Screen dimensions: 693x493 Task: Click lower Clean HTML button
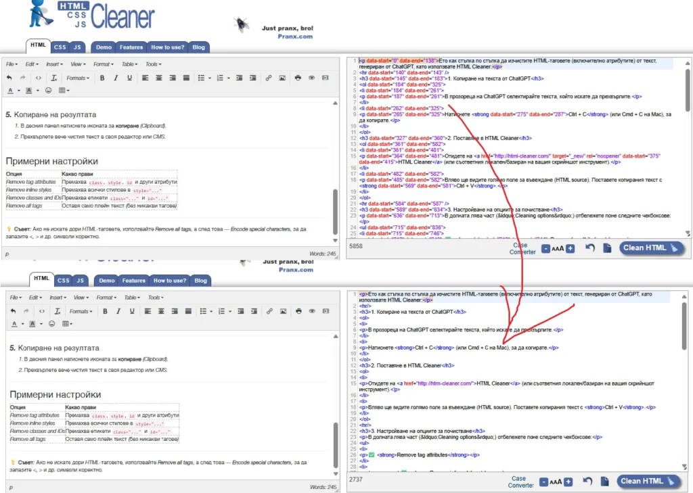coord(648,481)
